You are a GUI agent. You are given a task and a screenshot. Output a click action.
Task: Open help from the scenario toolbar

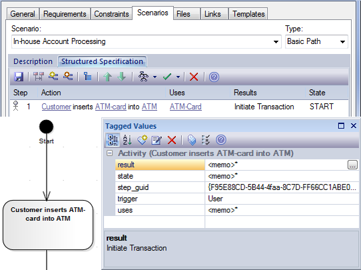click(x=214, y=77)
